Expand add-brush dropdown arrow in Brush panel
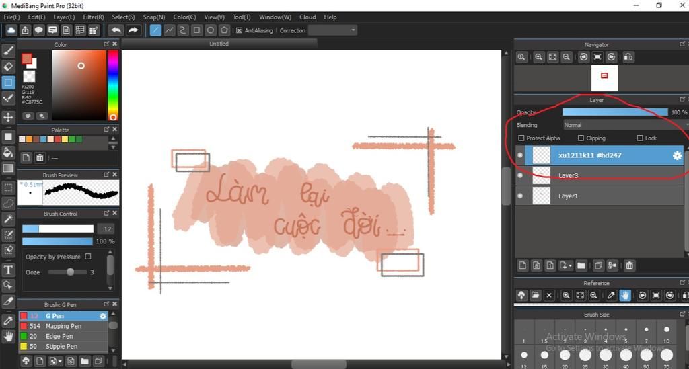The height and width of the screenshot is (369, 689). 60,362
